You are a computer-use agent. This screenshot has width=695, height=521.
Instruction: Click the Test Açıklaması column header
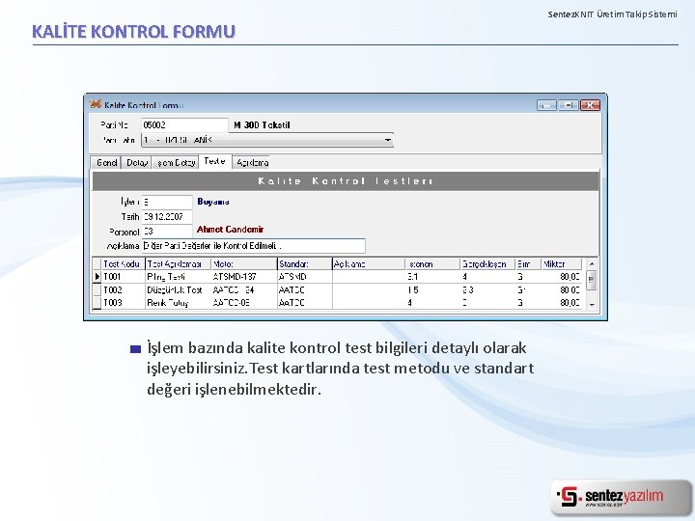(178, 264)
